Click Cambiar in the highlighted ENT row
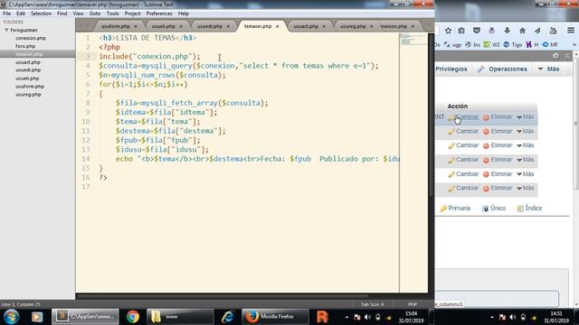This screenshot has width=579, height=325. click(463, 117)
